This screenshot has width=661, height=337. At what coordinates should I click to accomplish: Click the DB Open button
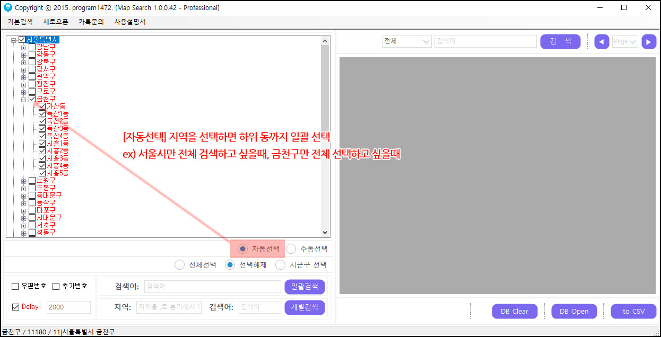tap(574, 311)
